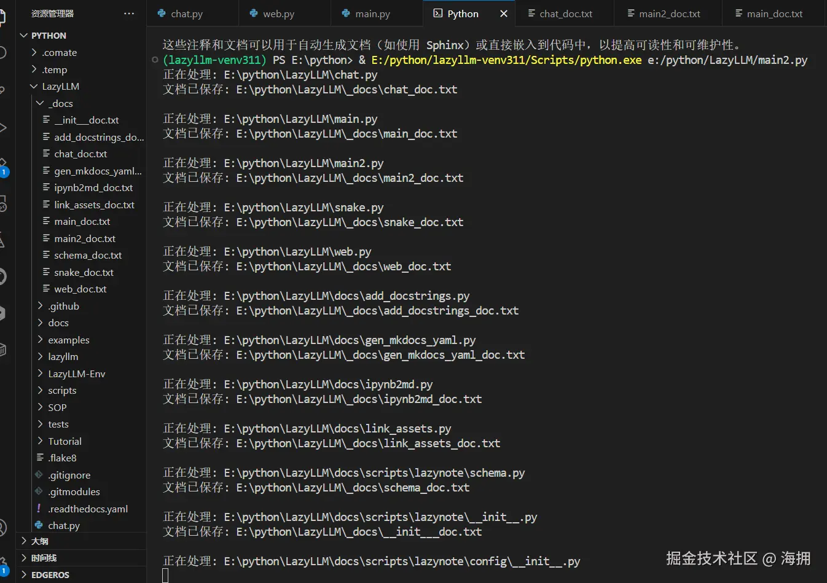Follow the terminal path lazyllm-venv311/Scripts/python.exe
This screenshot has width=827, height=583.
coord(506,60)
